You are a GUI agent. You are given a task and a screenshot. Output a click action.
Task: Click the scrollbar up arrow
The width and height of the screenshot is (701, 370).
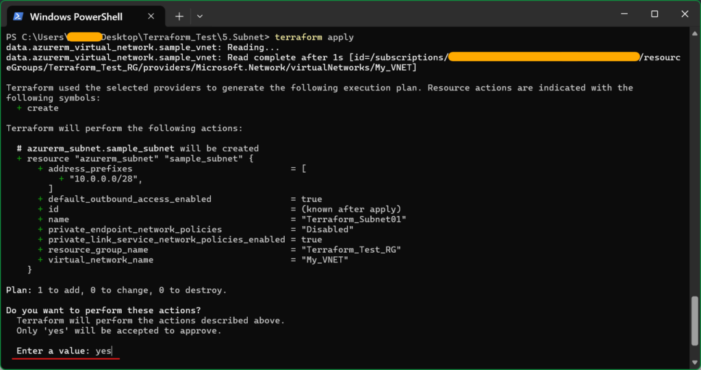(695, 34)
